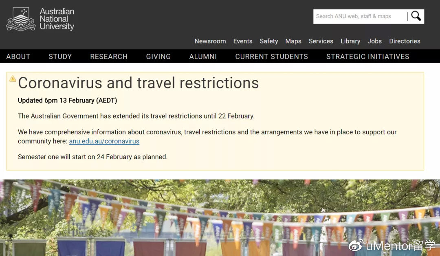Open the RESEARCH menu tab
Image resolution: width=440 pixels, height=256 pixels.
(109, 57)
